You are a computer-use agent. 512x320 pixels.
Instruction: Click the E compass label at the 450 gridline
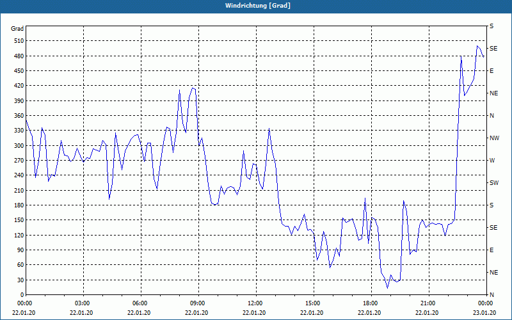point(492,71)
